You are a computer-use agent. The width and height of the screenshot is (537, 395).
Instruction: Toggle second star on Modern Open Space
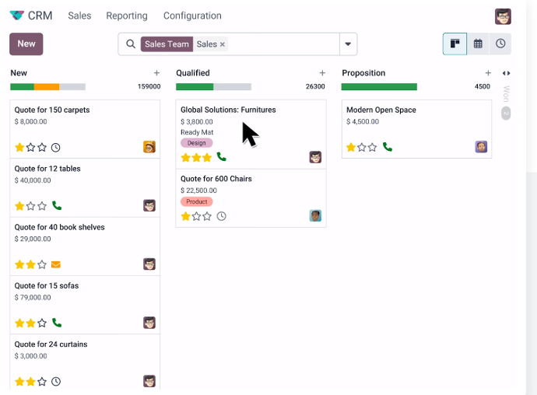click(x=362, y=147)
